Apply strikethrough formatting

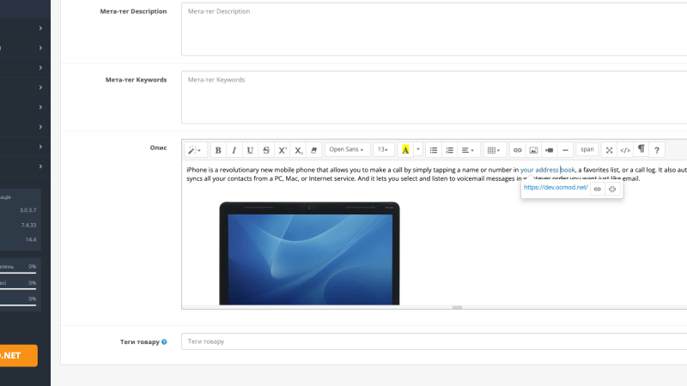click(266, 150)
